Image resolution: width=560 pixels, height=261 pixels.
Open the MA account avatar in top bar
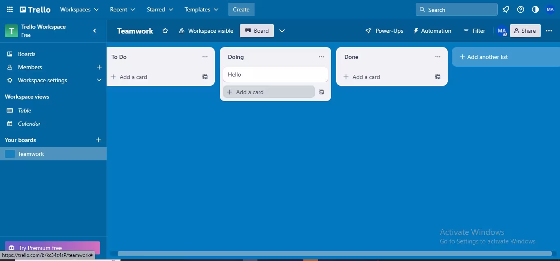(x=550, y=9)
